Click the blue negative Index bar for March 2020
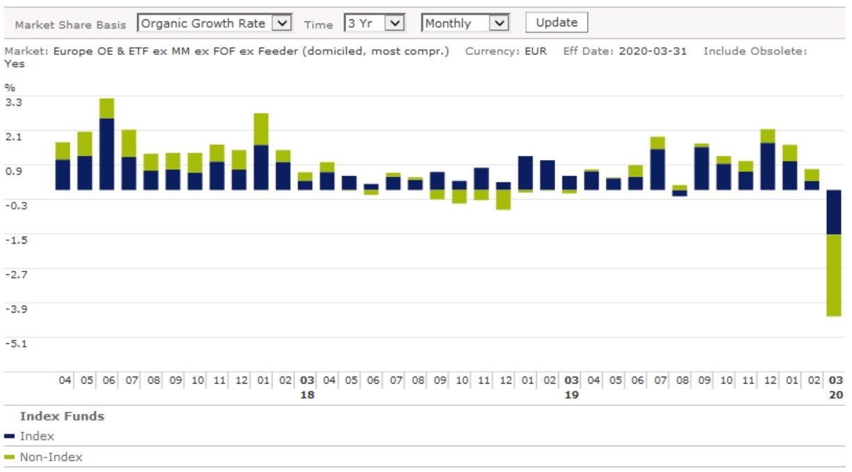The image size is (852, 472). click(834, 212)
